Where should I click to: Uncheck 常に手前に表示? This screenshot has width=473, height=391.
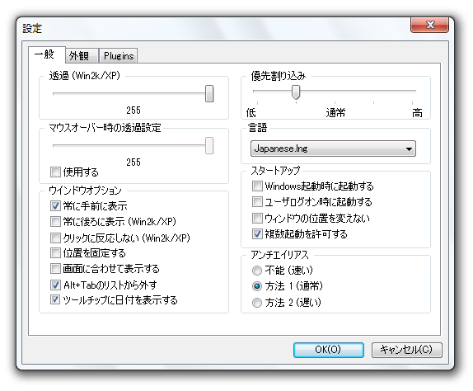[55, 206]
